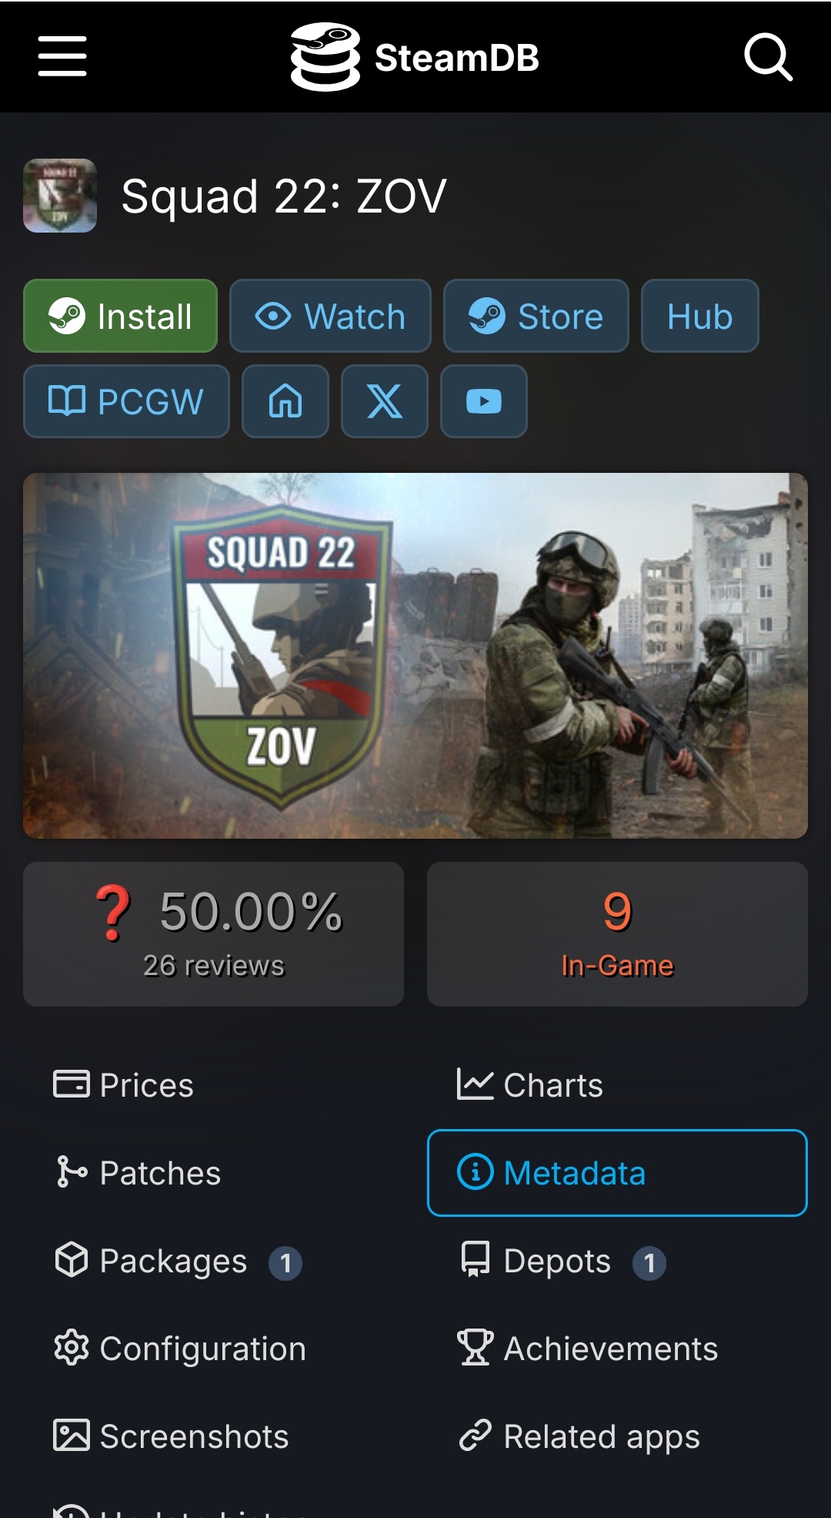The width and height of the screenshot is (831, 1518).
Task: Click the Squad 22: ZOV app icon
Action: [60, 196]
